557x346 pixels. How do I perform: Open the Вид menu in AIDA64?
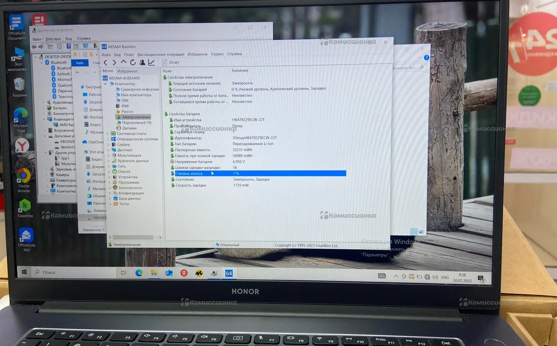(117, 54)
